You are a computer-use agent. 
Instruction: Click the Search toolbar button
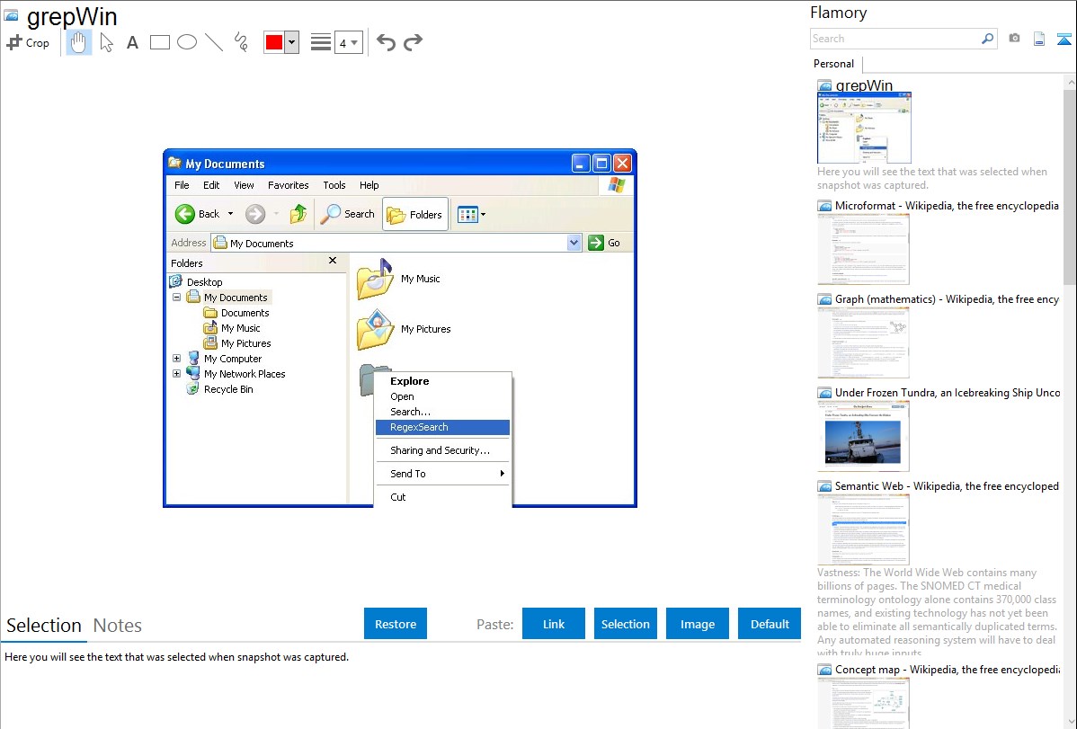click(x=349, y=214)
